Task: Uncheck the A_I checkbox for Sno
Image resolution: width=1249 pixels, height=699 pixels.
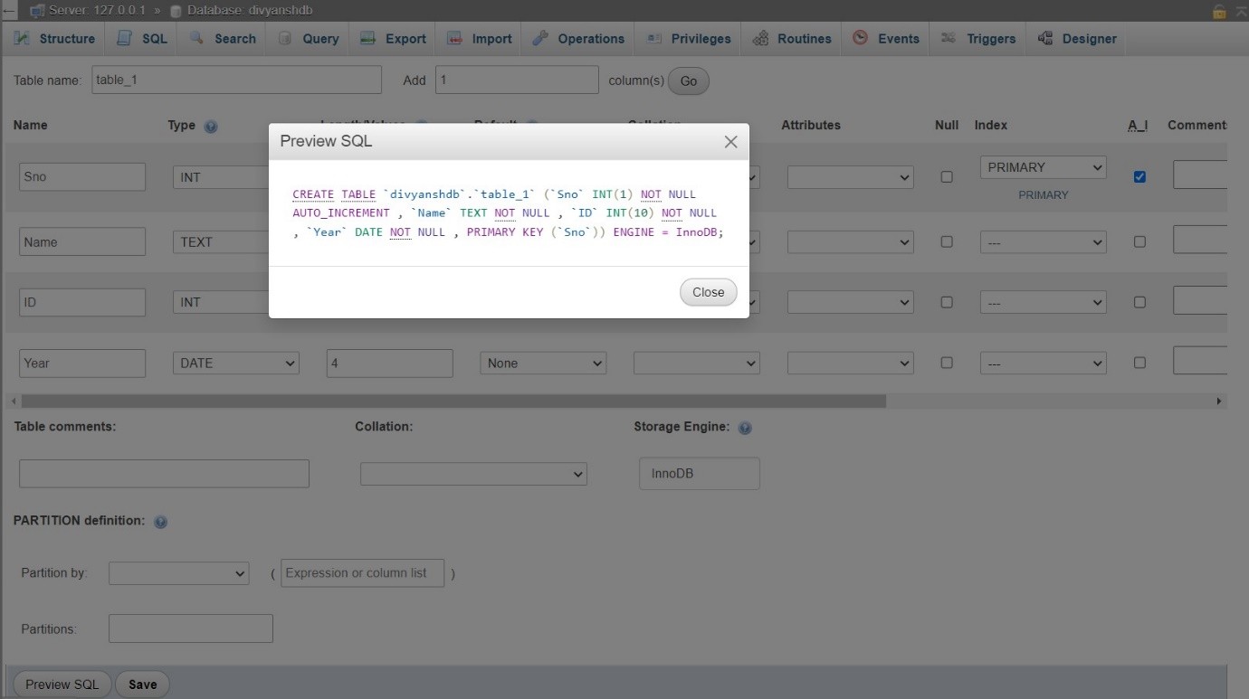Action: pyautogui.click(x=1139, y=177)
